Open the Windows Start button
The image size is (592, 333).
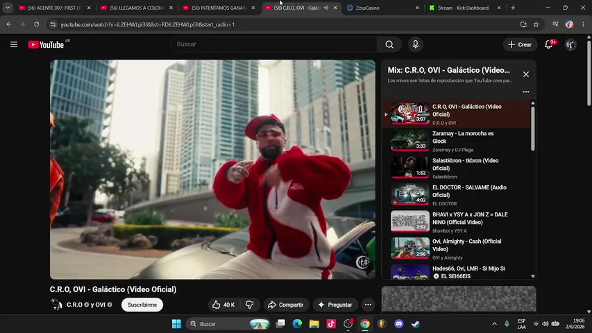click(x=176, y=324)
